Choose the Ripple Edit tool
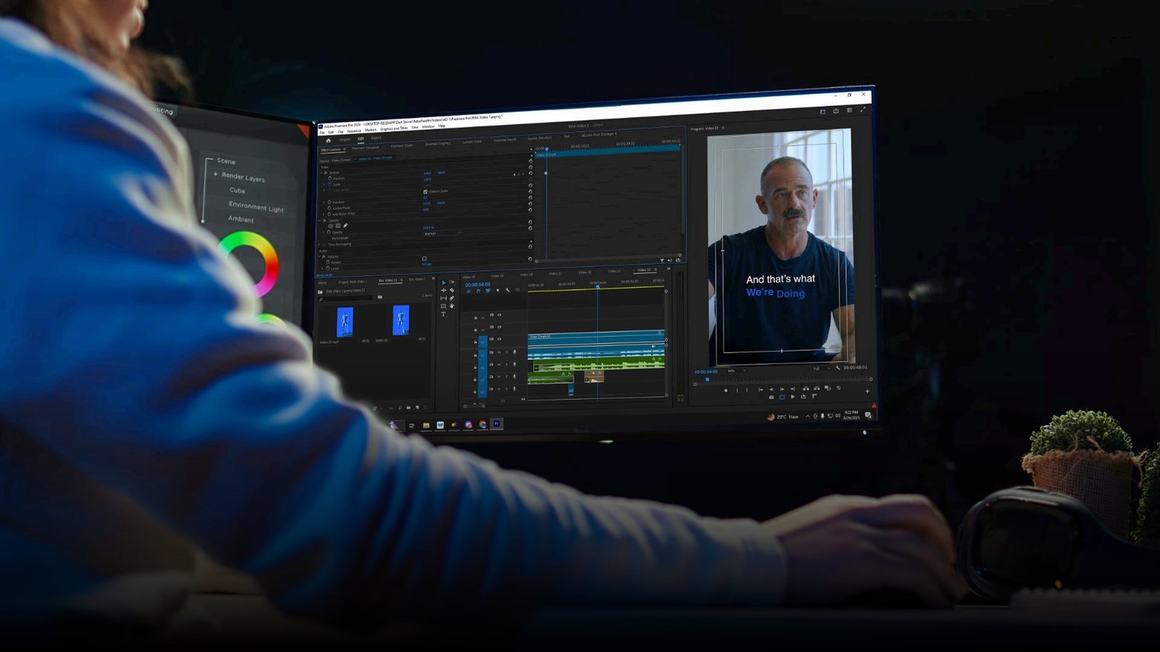 click(444, 291)
